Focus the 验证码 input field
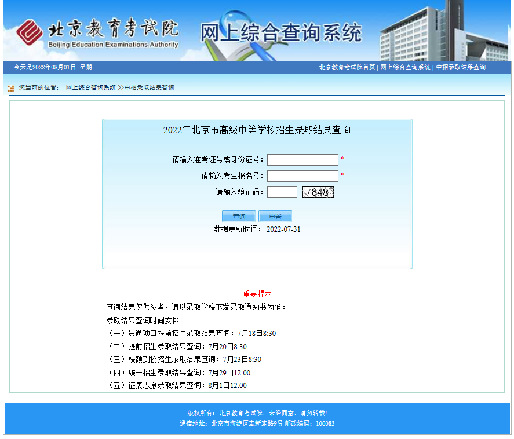This screenshot has height=439, width=514. point(282,192)
